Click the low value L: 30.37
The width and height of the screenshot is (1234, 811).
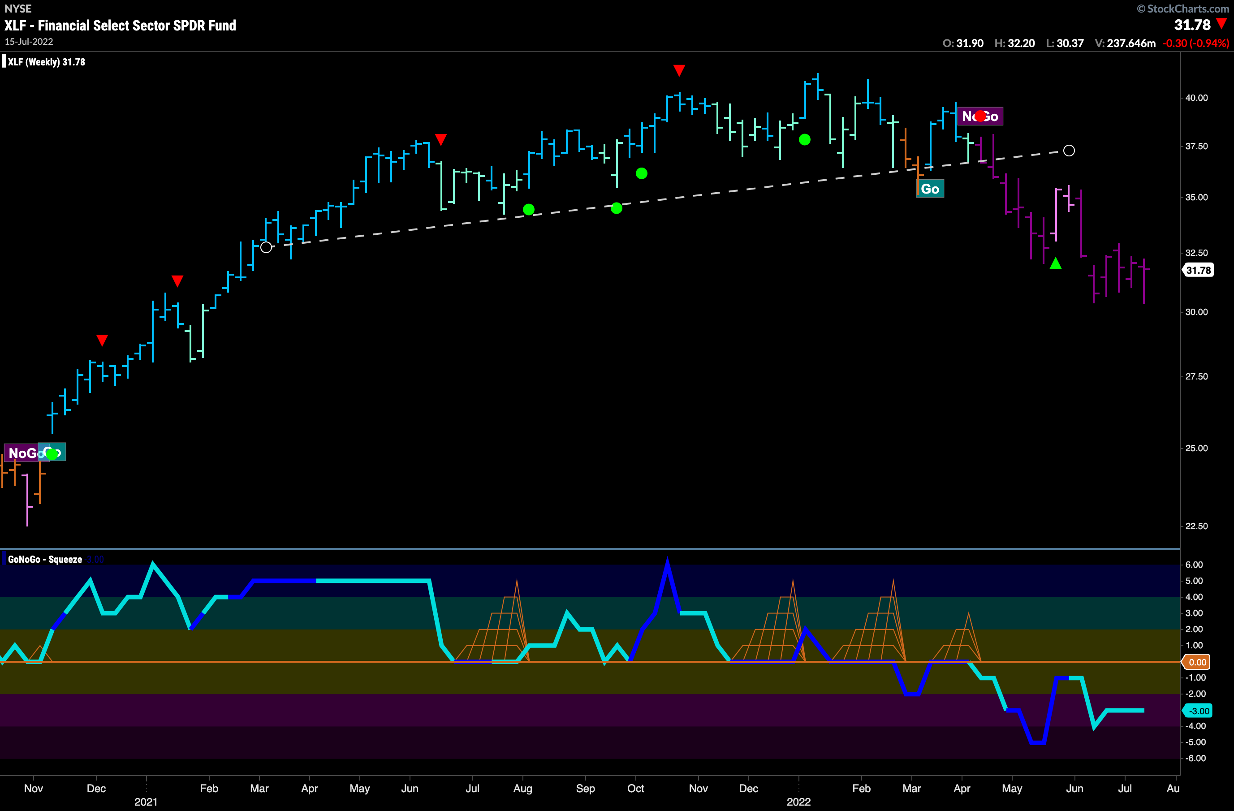click(1065, 43)
